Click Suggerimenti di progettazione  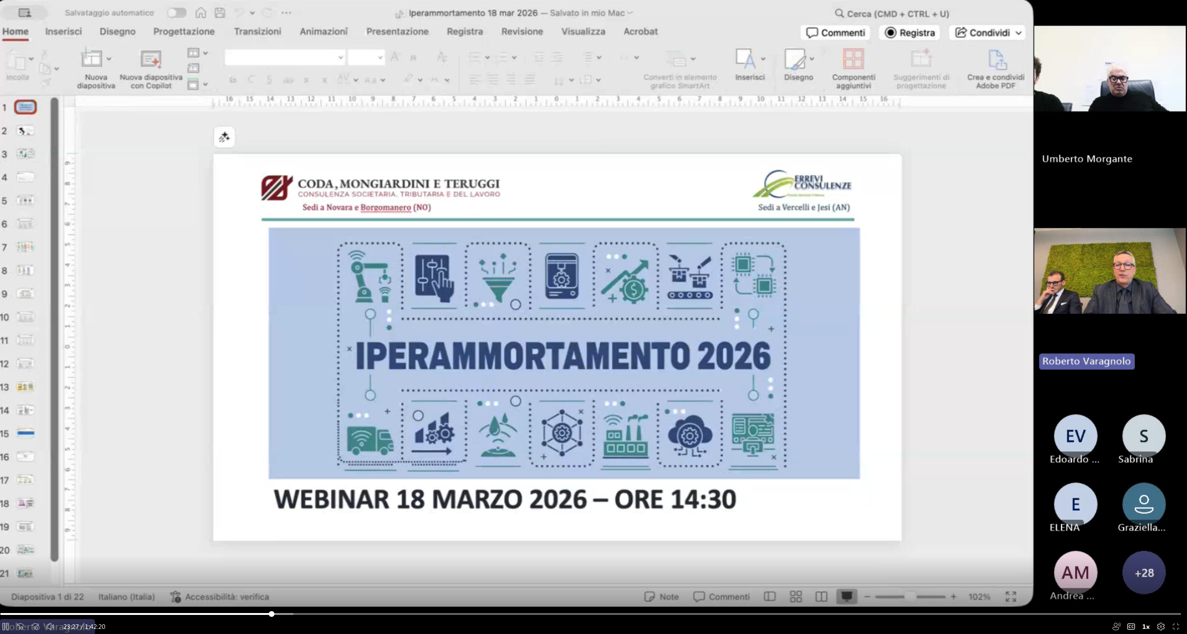point(921,69)
